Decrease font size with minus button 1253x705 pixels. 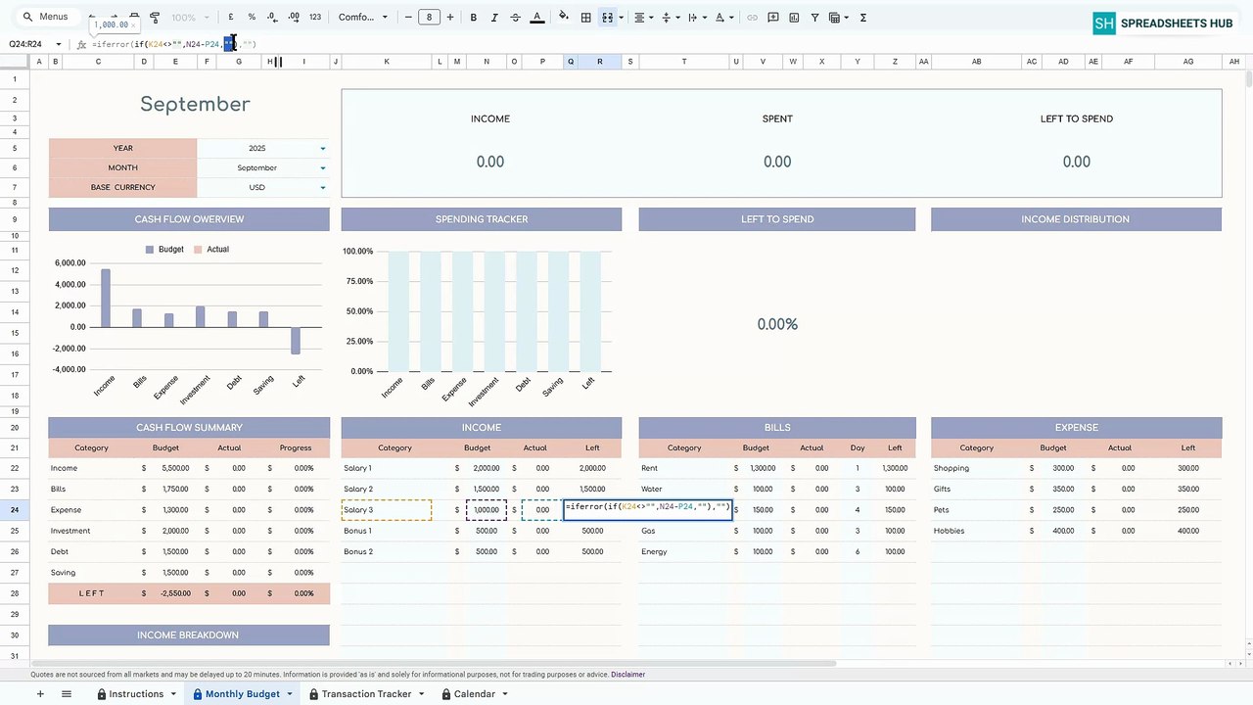coord(408,18)
